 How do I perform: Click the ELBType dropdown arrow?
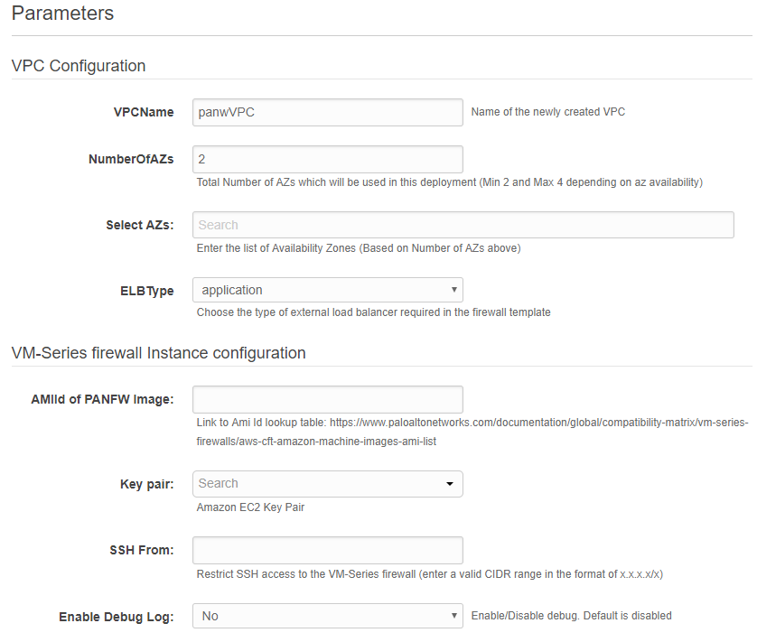click(x=453, y=290)
